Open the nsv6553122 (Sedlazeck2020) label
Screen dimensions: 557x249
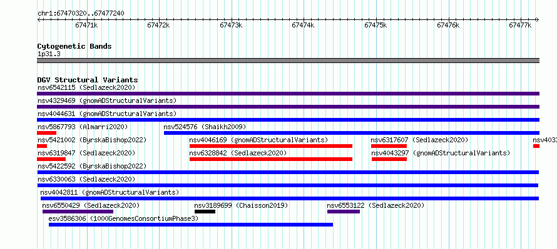coord(376,205)
